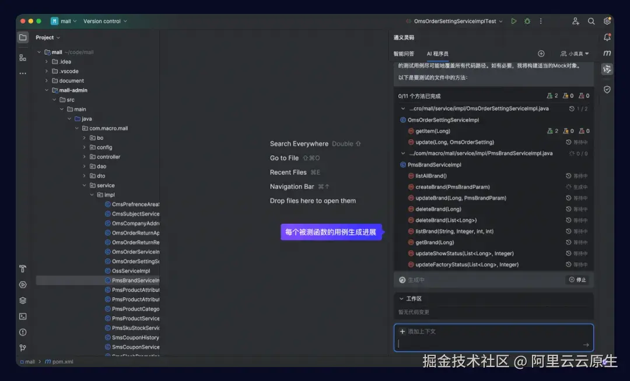Viewport: 630px width, 381px height.
Task: Collapse the OmsOrderSettingServiceImpl.java method list
Action: (x=403, y=108)
